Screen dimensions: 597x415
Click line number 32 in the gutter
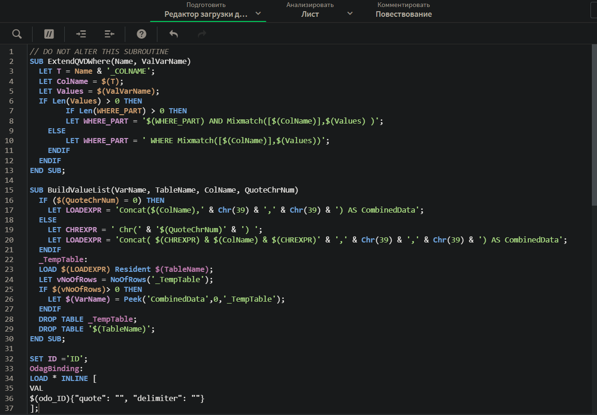(11, 359)
